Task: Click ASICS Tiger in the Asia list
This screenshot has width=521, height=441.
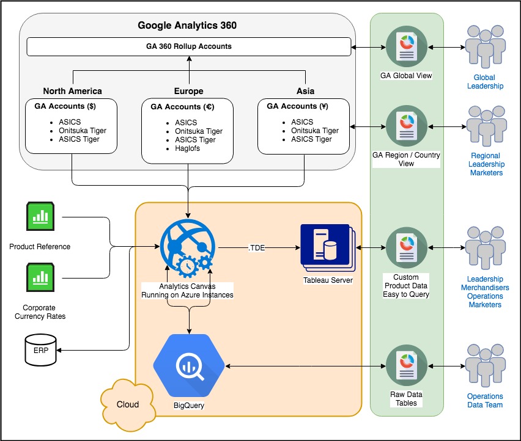Action: [x=311, y=139]
